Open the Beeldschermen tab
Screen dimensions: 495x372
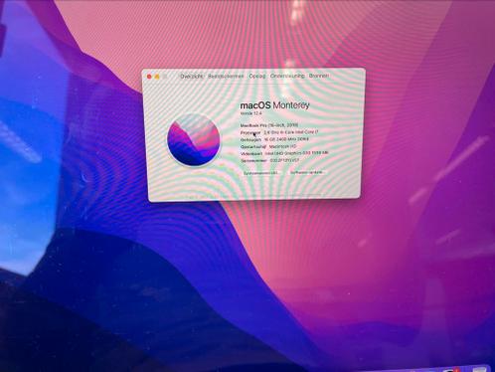point(226,77)
